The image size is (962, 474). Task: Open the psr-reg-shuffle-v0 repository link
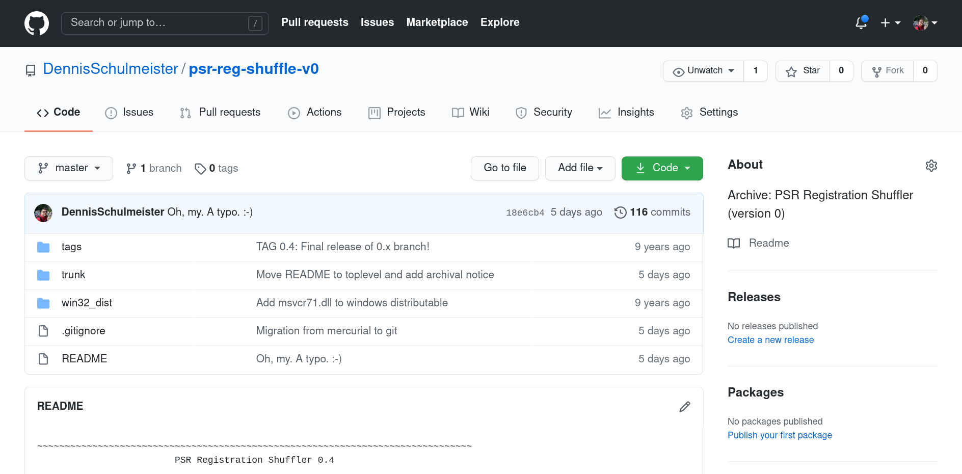click(x=254, y=69)
